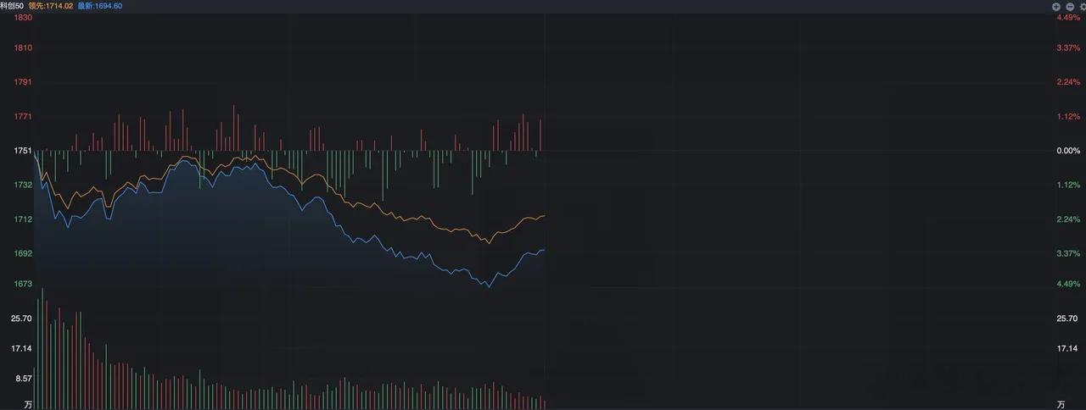Screen dimensions: 1086x410
Task: Click the 万 unit label on left axis
Action: point(28,404)
